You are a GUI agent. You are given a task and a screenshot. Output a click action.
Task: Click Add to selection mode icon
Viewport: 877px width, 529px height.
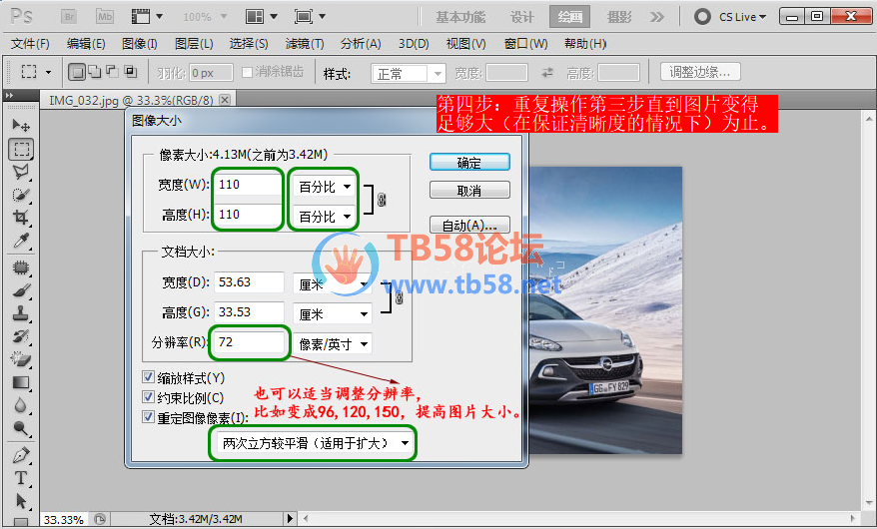[x=95, y=72]
